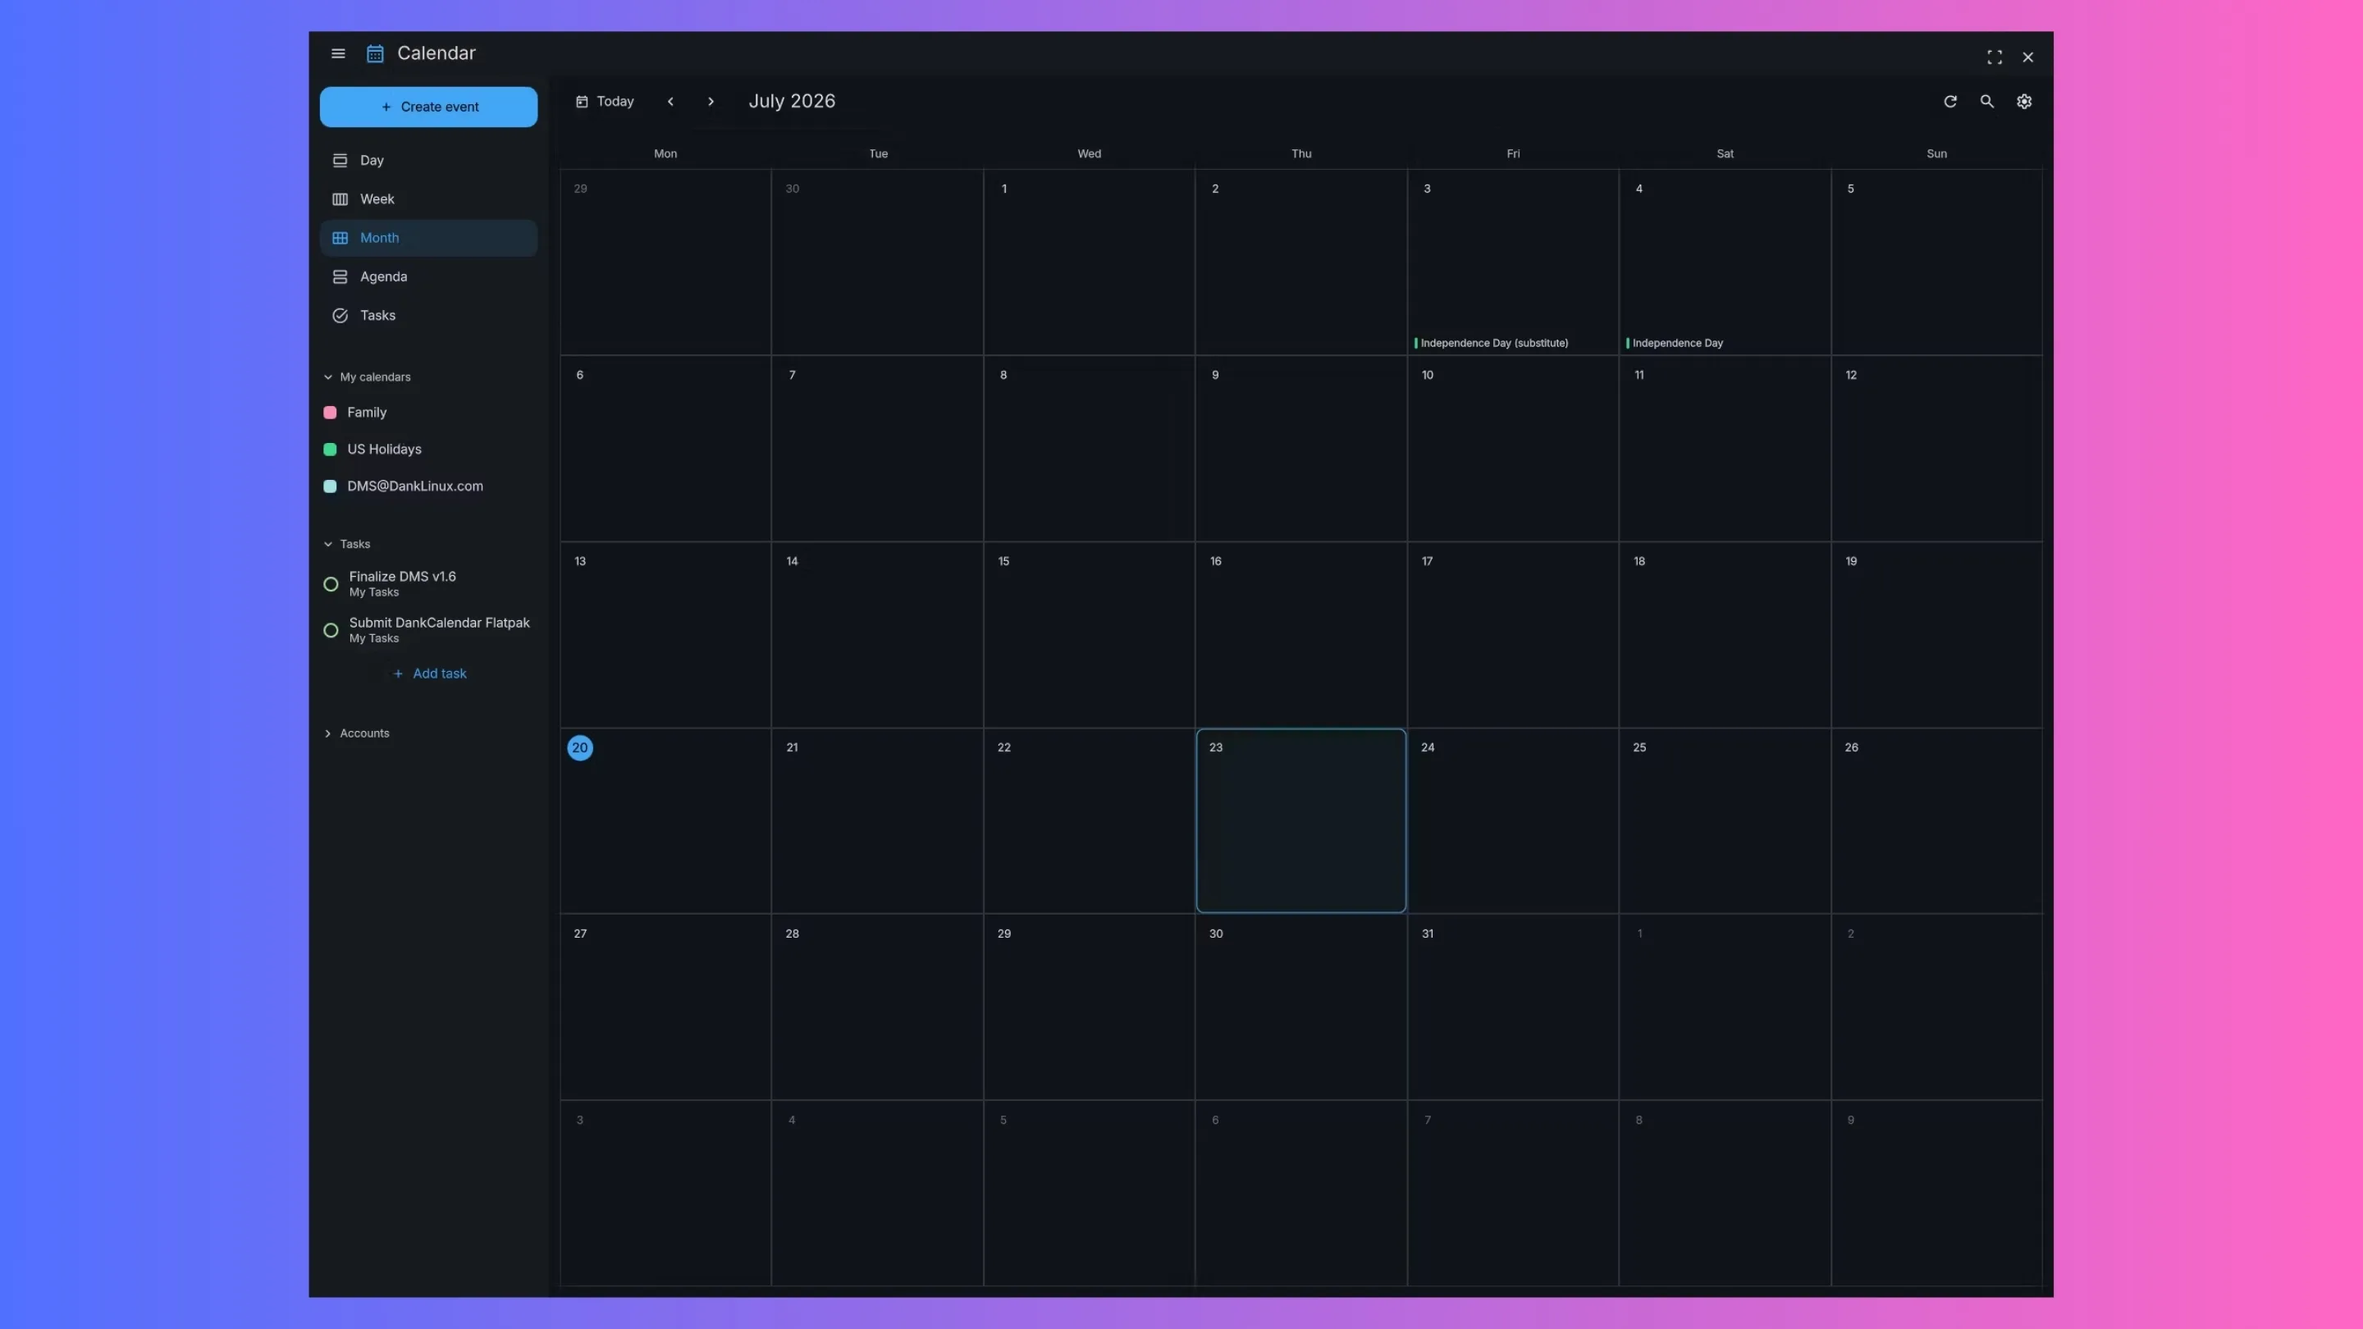Viewport: 2363px width, 1329px height.
Task: Select July 31 day cell
Action: pyautogui.click(x=1513, y=1007)
